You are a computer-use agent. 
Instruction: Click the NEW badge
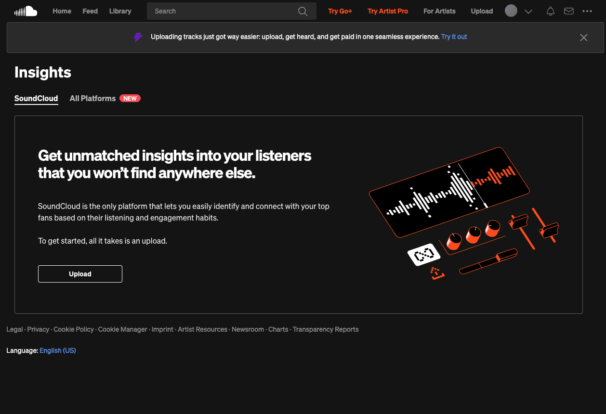130,98
